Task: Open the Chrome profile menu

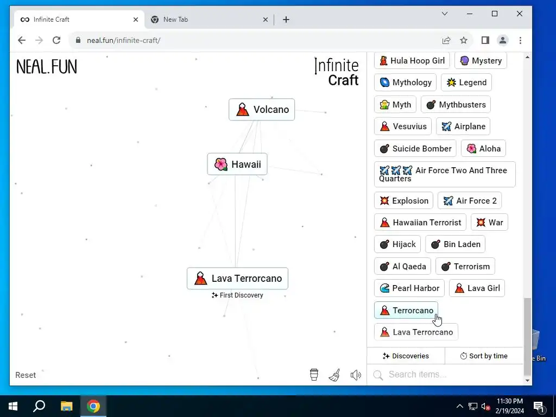Action: (x=502, y=40)
